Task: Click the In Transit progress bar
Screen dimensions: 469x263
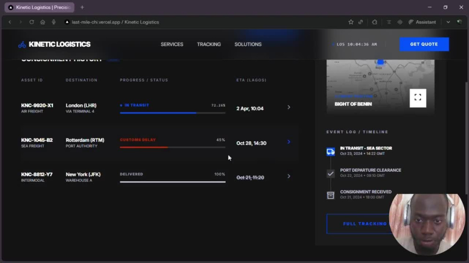Action: click(x=173, y=113)
